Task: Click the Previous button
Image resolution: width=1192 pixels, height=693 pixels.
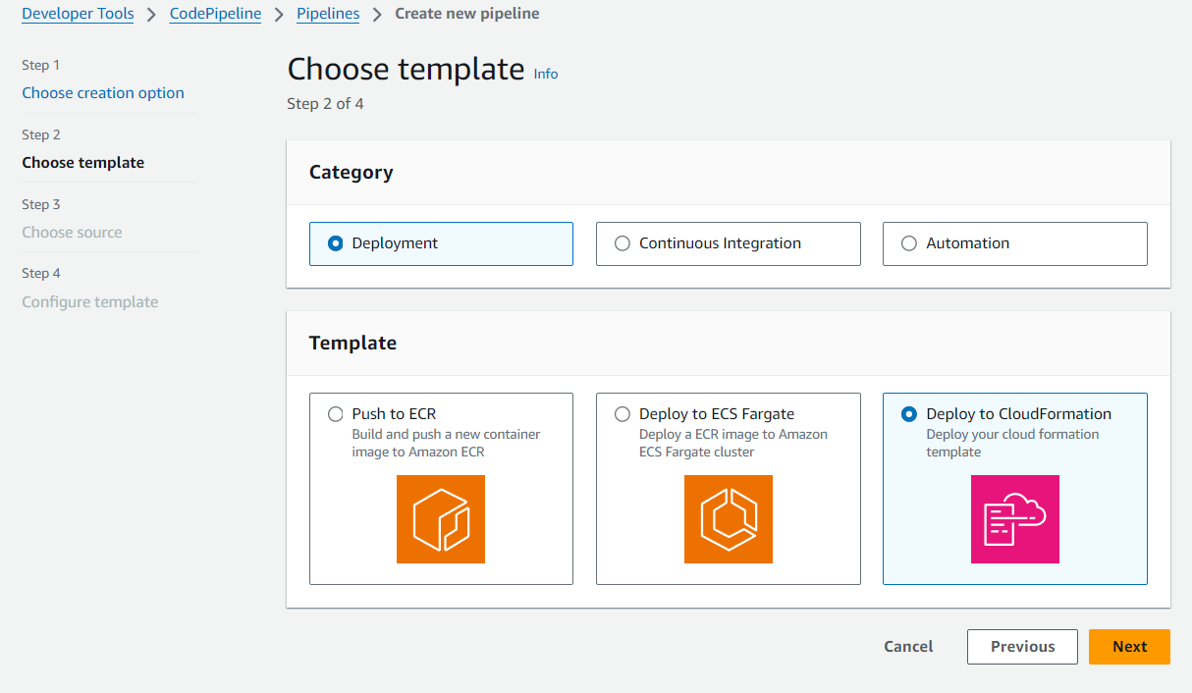Action: click(1022, 646)
